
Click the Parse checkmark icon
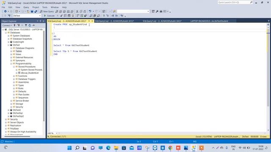(x=61, y=16)
